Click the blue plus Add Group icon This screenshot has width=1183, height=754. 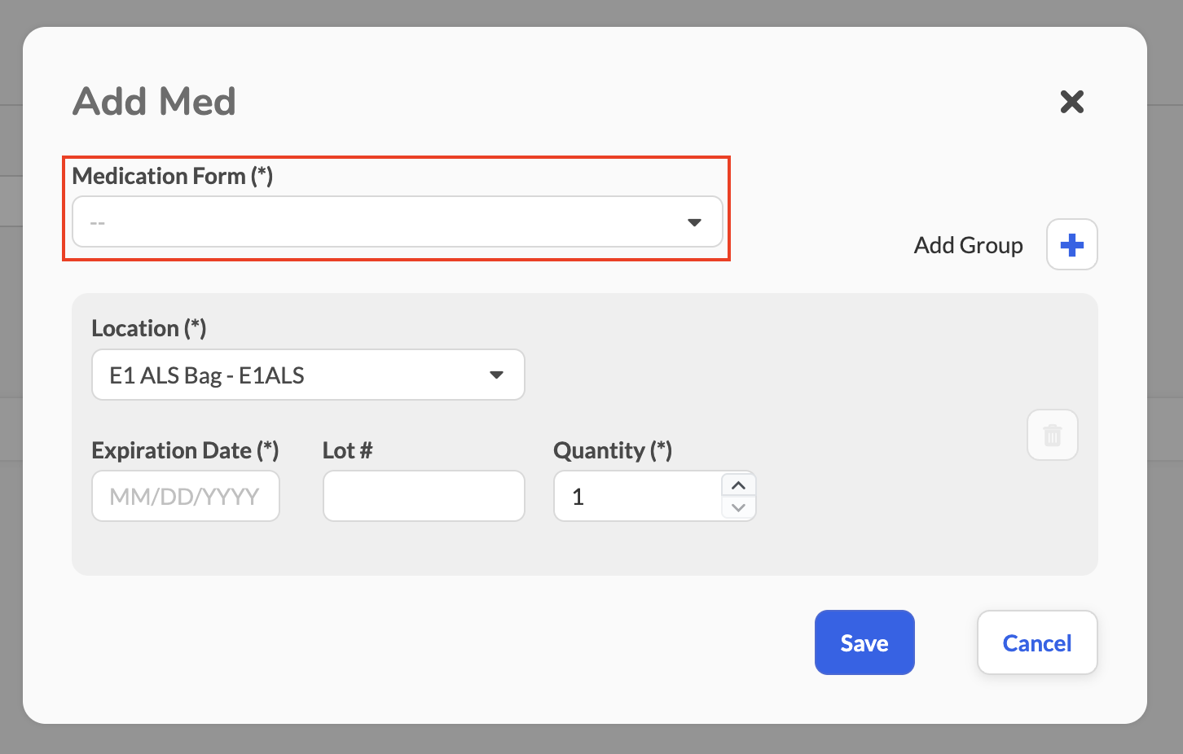(x=1072, y=244)
